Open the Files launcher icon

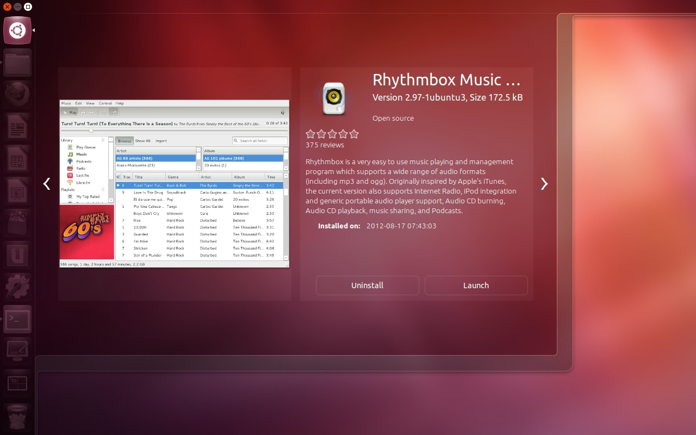pos(17,63)
